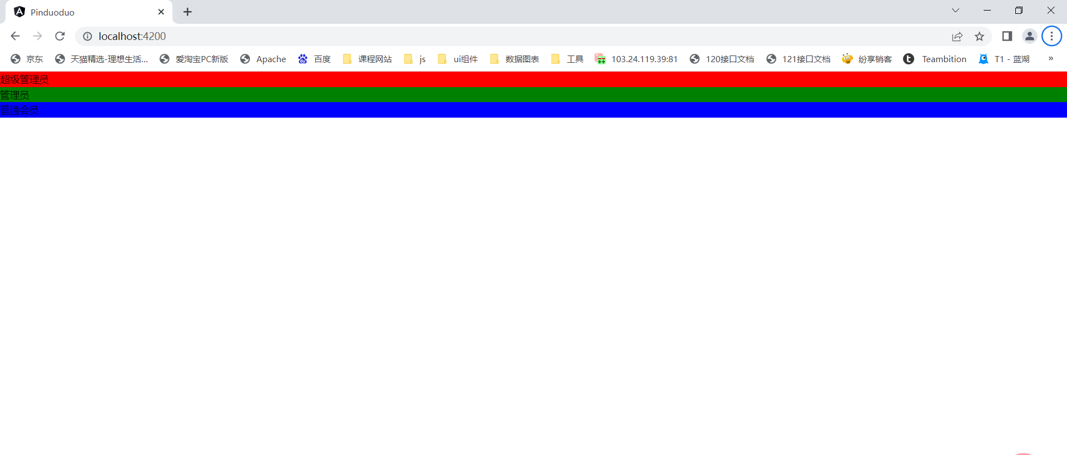
Task: Open the browser side panel
Action: point(1007,36)
